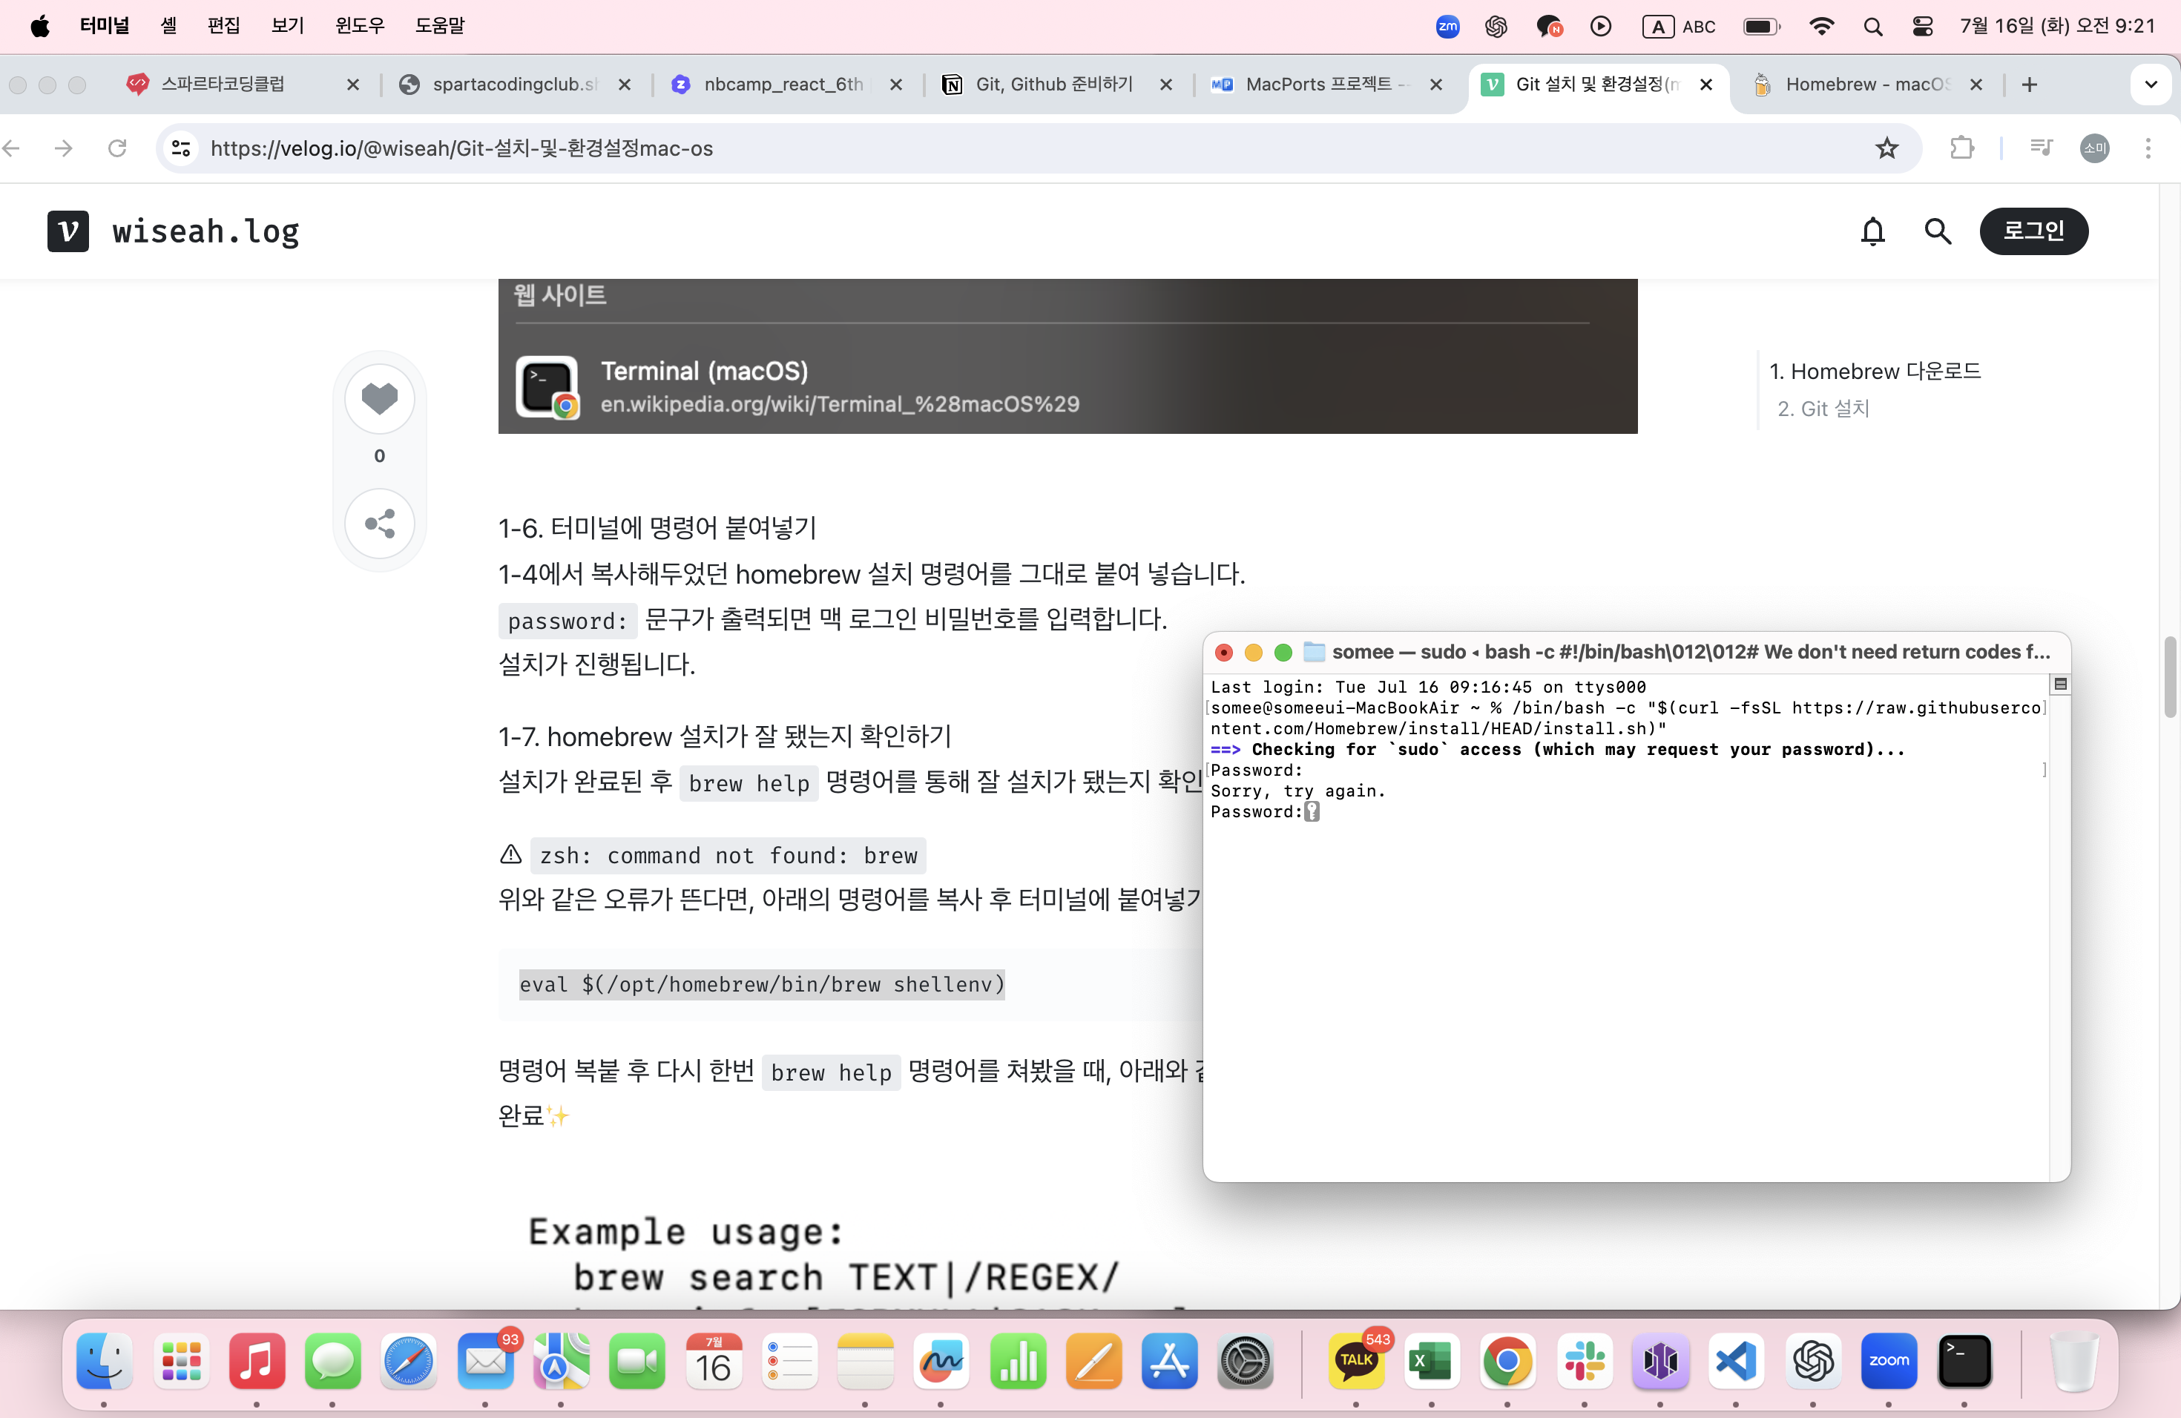Open Wi-Fi status menu
The width and height of the screenshot is (2181, 1418).
1822,27
